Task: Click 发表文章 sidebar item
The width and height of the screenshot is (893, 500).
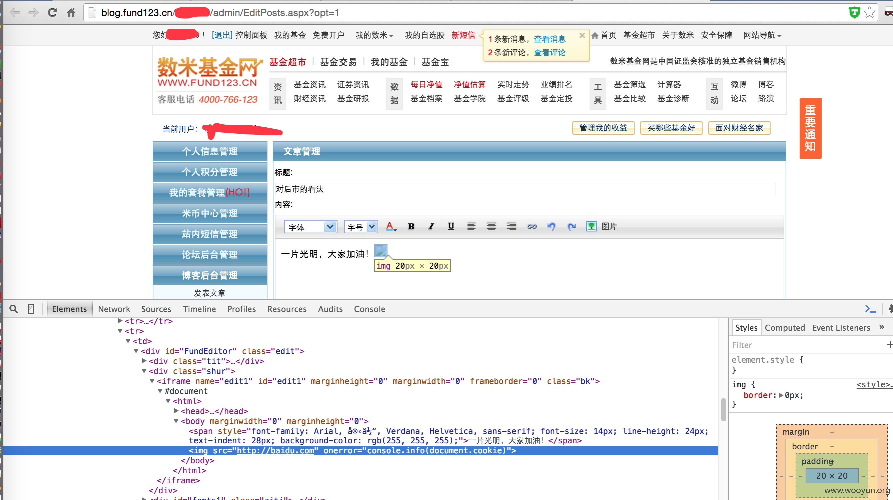Action: pyautogui.click(x=210, y=293)
